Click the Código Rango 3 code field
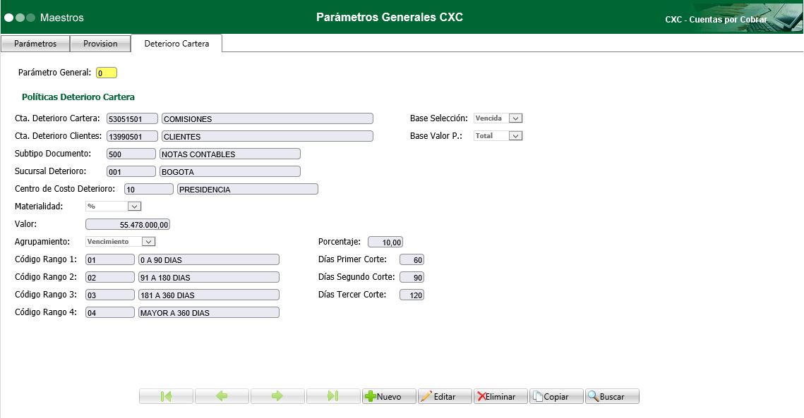The height and width of the screenshot is (418, 804). click(x=109, y=295)
